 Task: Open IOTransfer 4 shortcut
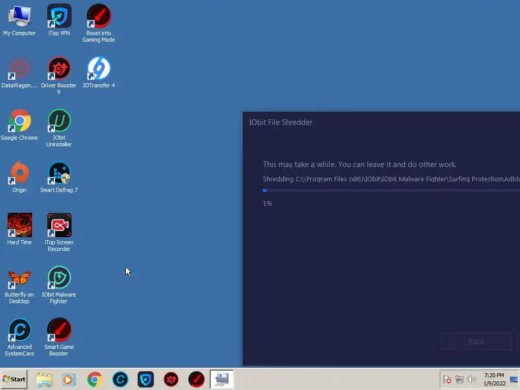(99, 73)
